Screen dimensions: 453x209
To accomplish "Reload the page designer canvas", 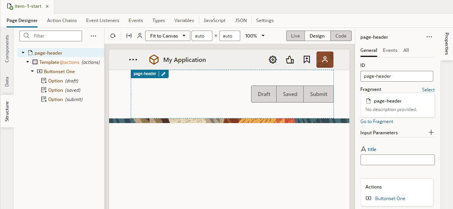I will tap(113, 36).
